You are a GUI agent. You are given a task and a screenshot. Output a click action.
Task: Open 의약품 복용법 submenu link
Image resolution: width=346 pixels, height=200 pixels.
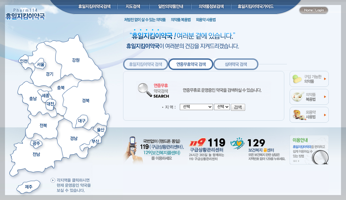click(x=181, y=20)
